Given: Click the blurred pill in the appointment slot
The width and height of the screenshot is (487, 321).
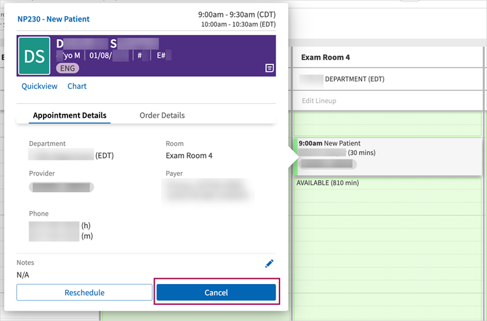Looking at the screenshot, I should click(327, 164).
